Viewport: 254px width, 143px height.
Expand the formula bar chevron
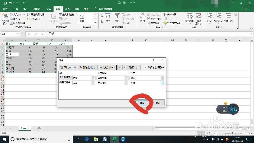[x=251, y=34]
